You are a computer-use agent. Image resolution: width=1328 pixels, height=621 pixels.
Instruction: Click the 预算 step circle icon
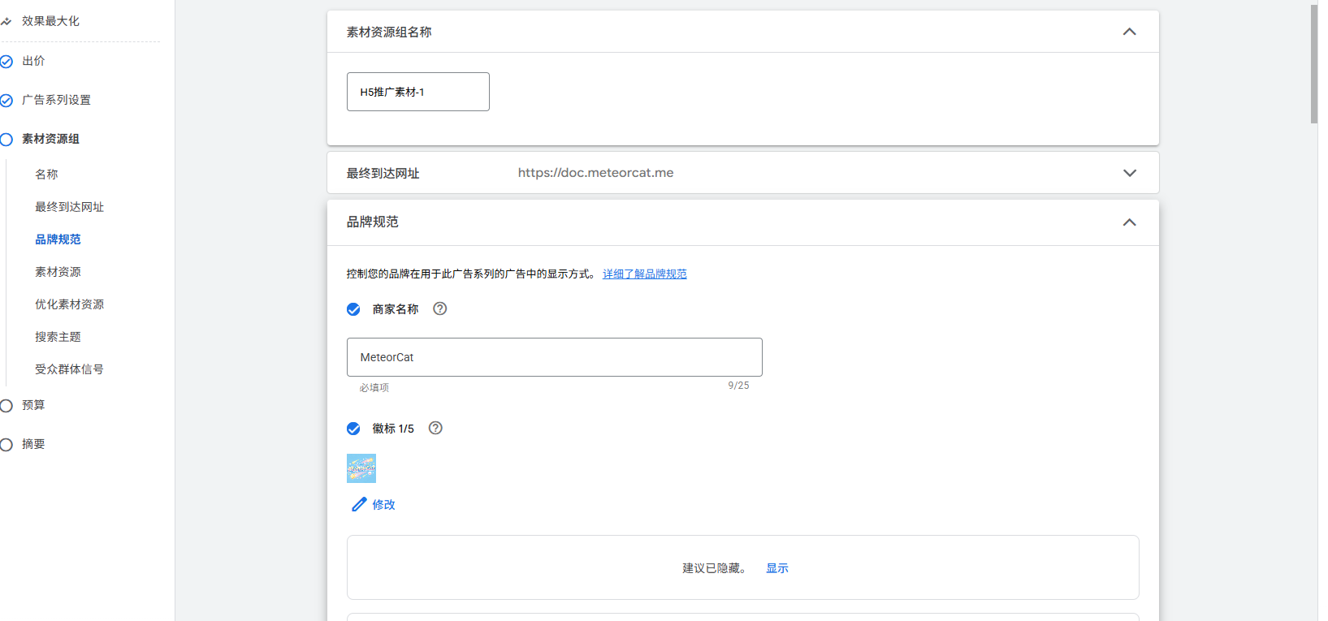pyautogui.click(x=6, y=406)
